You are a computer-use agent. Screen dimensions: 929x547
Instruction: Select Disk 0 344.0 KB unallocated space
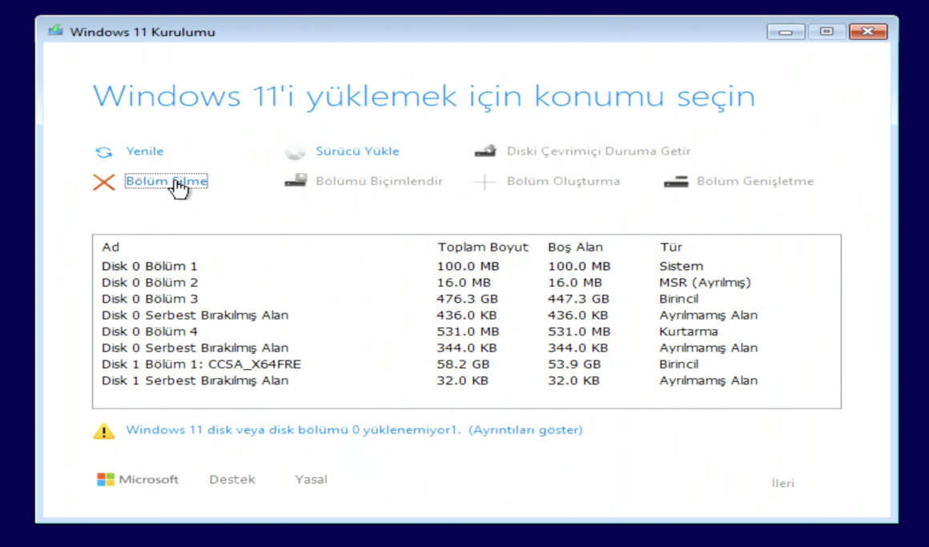466,348
